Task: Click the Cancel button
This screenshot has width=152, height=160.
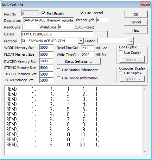Action: (136, 22)
